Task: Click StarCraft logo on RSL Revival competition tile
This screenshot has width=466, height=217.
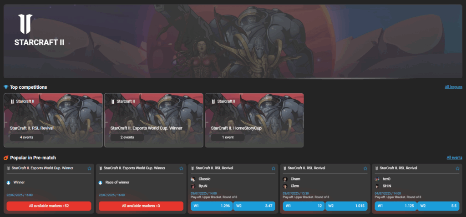Action: [12, 101]
